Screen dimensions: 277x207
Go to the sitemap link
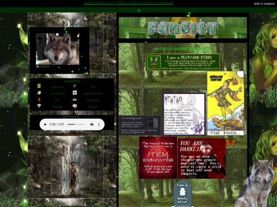coord(57,107)
